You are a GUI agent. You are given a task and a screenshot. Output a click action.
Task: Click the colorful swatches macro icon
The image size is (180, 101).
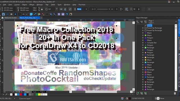[39, 14]
